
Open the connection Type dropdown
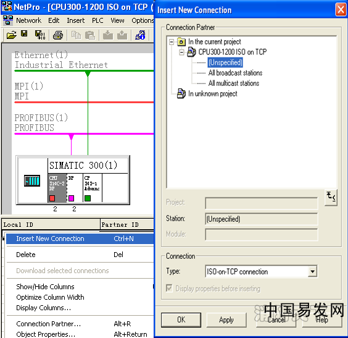tap(312, 271)
